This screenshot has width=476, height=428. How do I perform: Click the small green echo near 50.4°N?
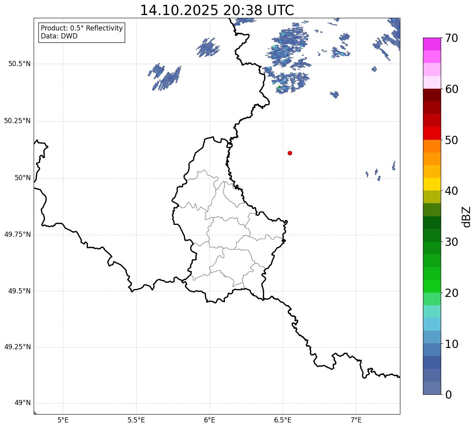point(279,87)
